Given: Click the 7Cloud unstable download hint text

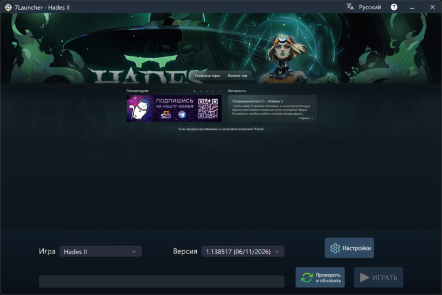Looking at the screenshot, I should point(221,129).
